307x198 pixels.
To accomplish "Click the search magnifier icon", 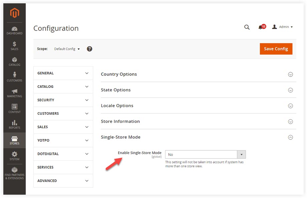I will 247,27.
